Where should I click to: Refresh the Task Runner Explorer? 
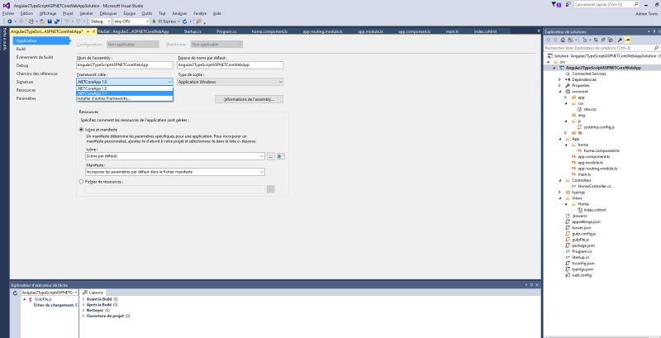tap(15, 293)
